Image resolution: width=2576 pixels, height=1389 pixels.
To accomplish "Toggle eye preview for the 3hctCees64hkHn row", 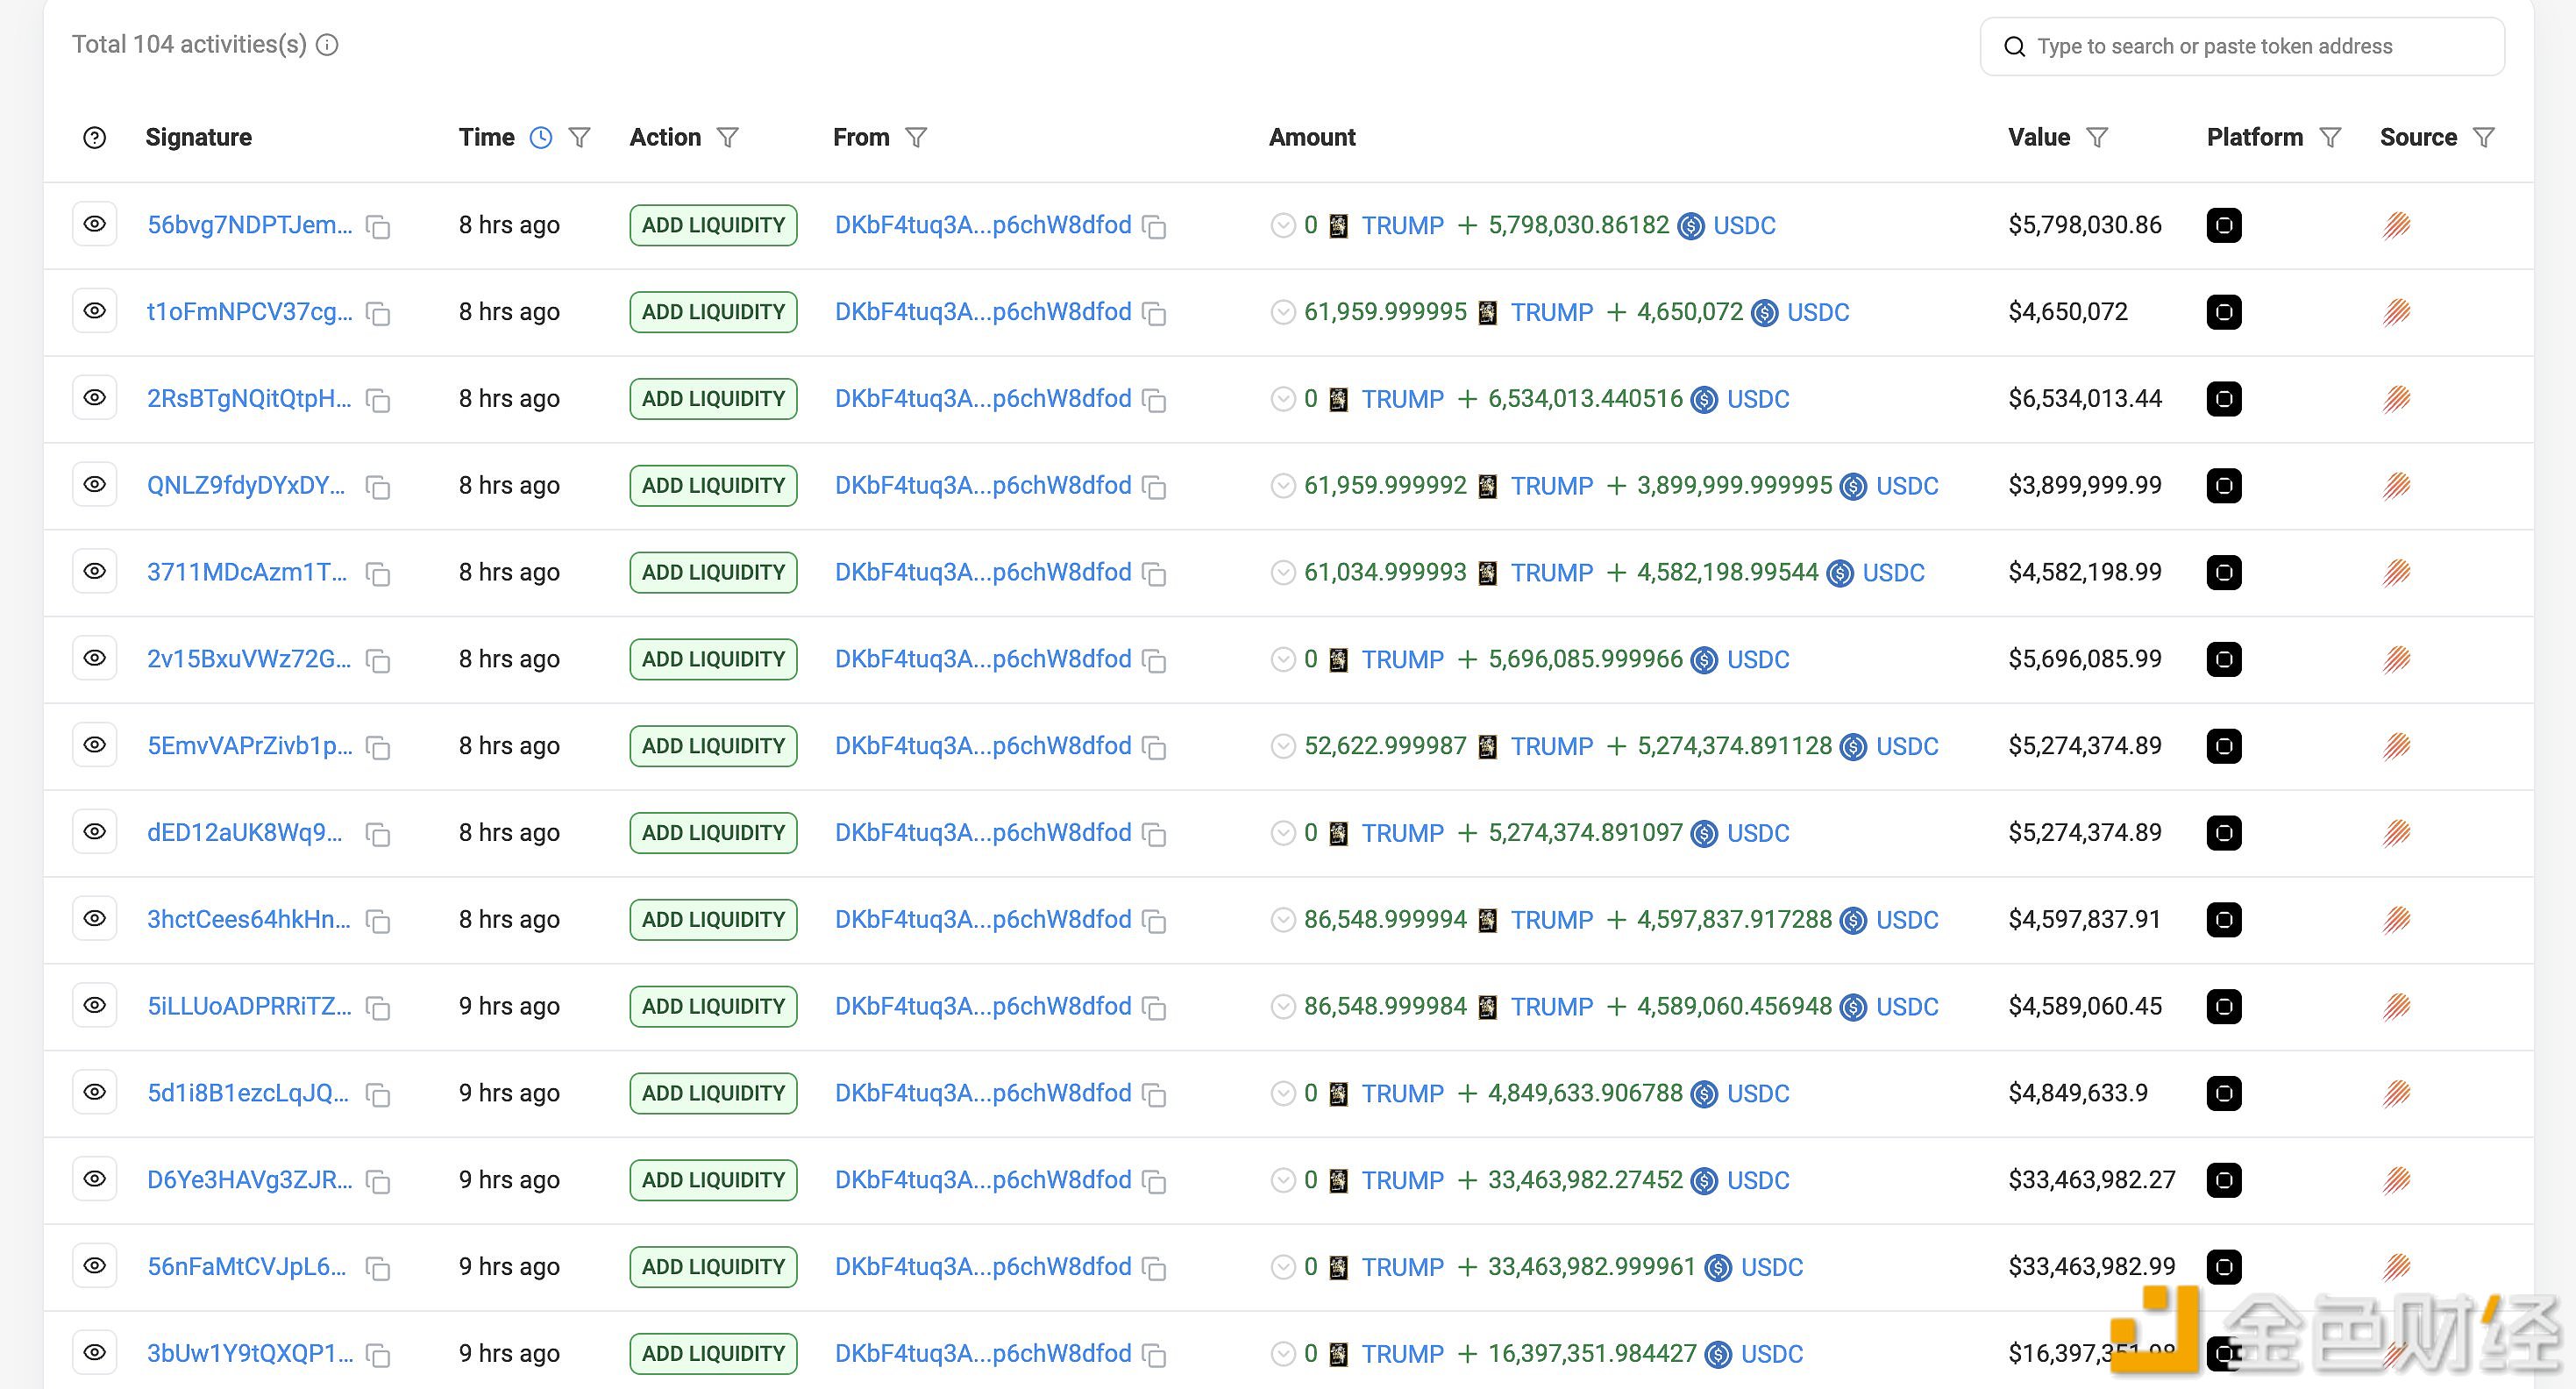I will (95, 918).
